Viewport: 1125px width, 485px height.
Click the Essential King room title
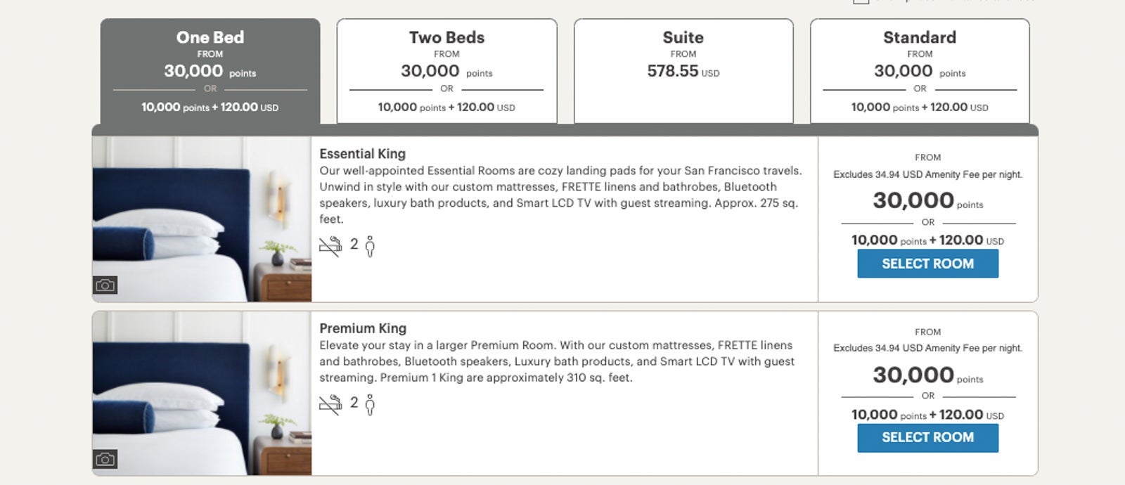tap(362, 154)
